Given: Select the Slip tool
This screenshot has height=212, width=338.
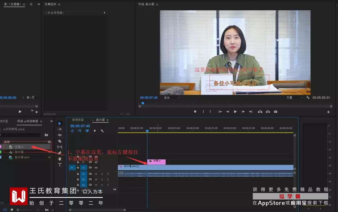Looking at the screenshot, I should (60, 147).
